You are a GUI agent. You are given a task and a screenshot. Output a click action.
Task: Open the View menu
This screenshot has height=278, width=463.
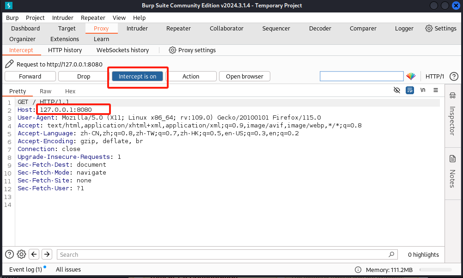click(119, 18)
